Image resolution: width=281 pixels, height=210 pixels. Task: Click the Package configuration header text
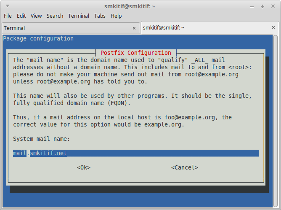click(38, 38)
